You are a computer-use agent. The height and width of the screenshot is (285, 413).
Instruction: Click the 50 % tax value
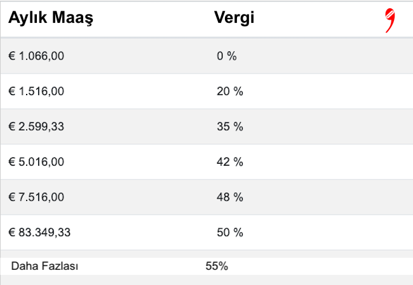(x=230, y=232)
